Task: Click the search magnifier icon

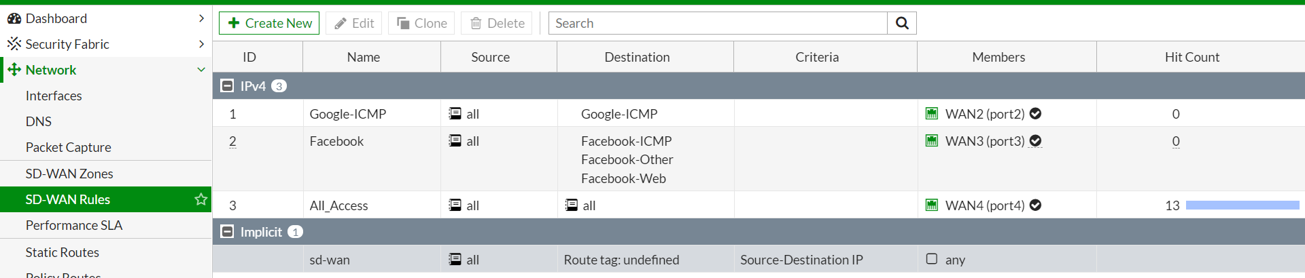Action: (902, 23)
